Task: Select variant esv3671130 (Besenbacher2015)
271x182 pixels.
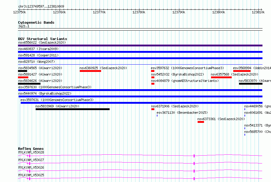Action: click(x=182, y=113)
